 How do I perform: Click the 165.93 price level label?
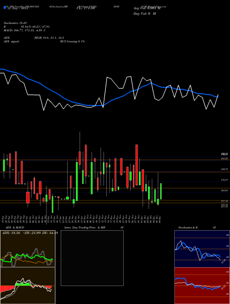(x=224, y=191)
